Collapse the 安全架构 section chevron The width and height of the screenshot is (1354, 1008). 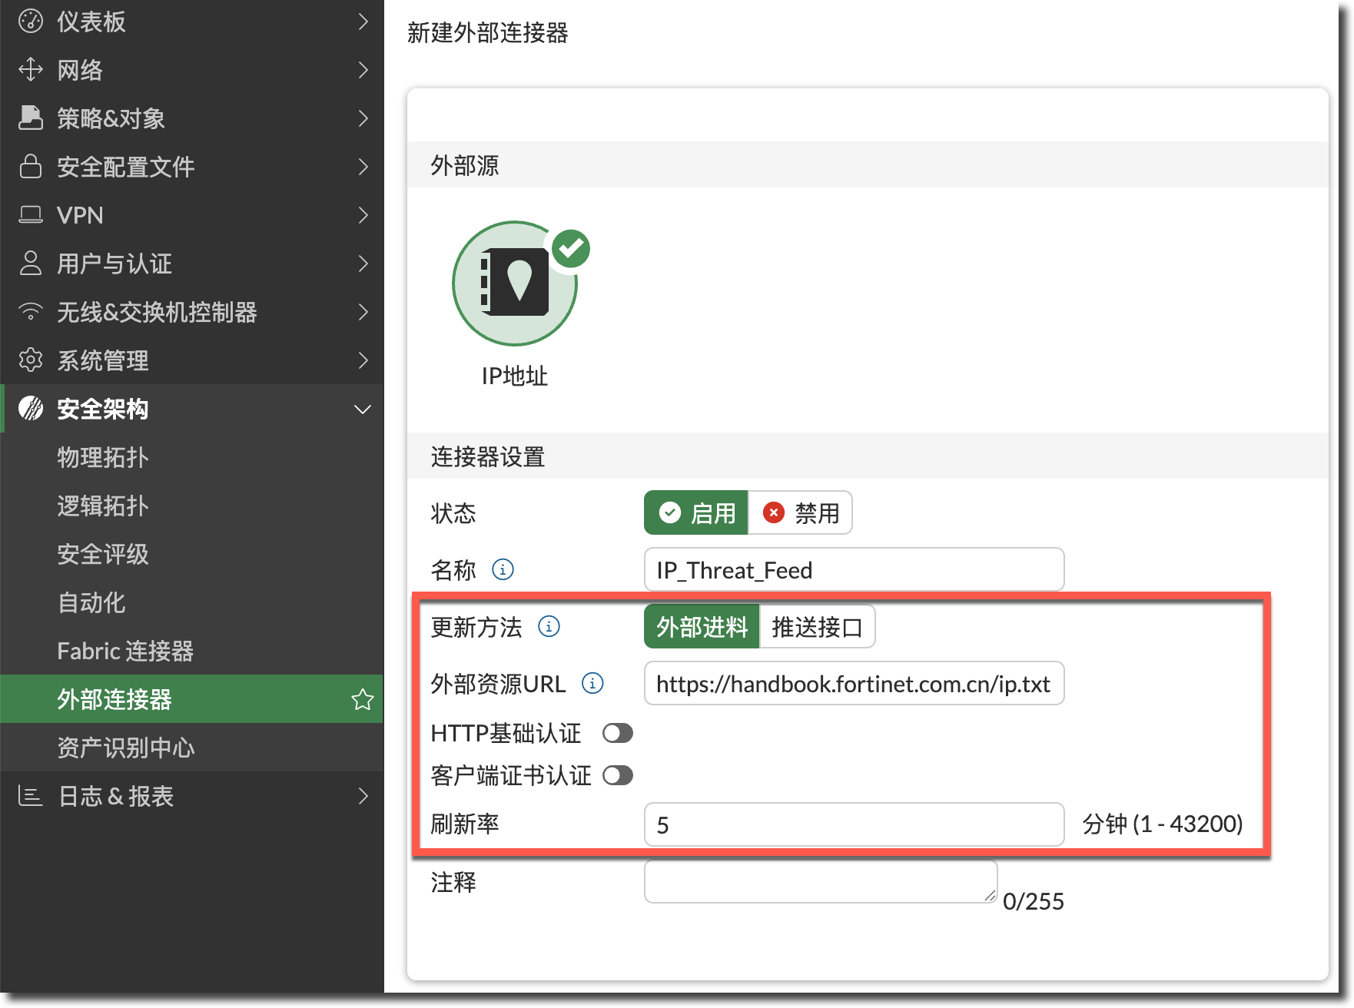coord(363,409)
